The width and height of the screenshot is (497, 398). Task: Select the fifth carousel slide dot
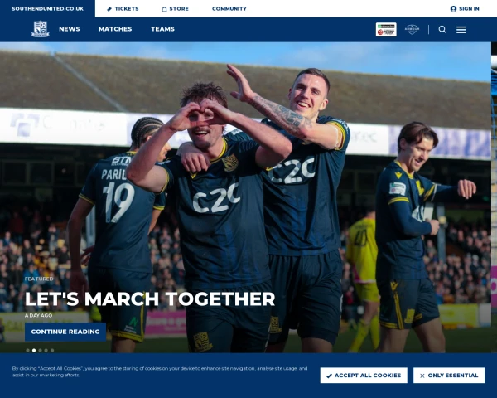(52, 351)
